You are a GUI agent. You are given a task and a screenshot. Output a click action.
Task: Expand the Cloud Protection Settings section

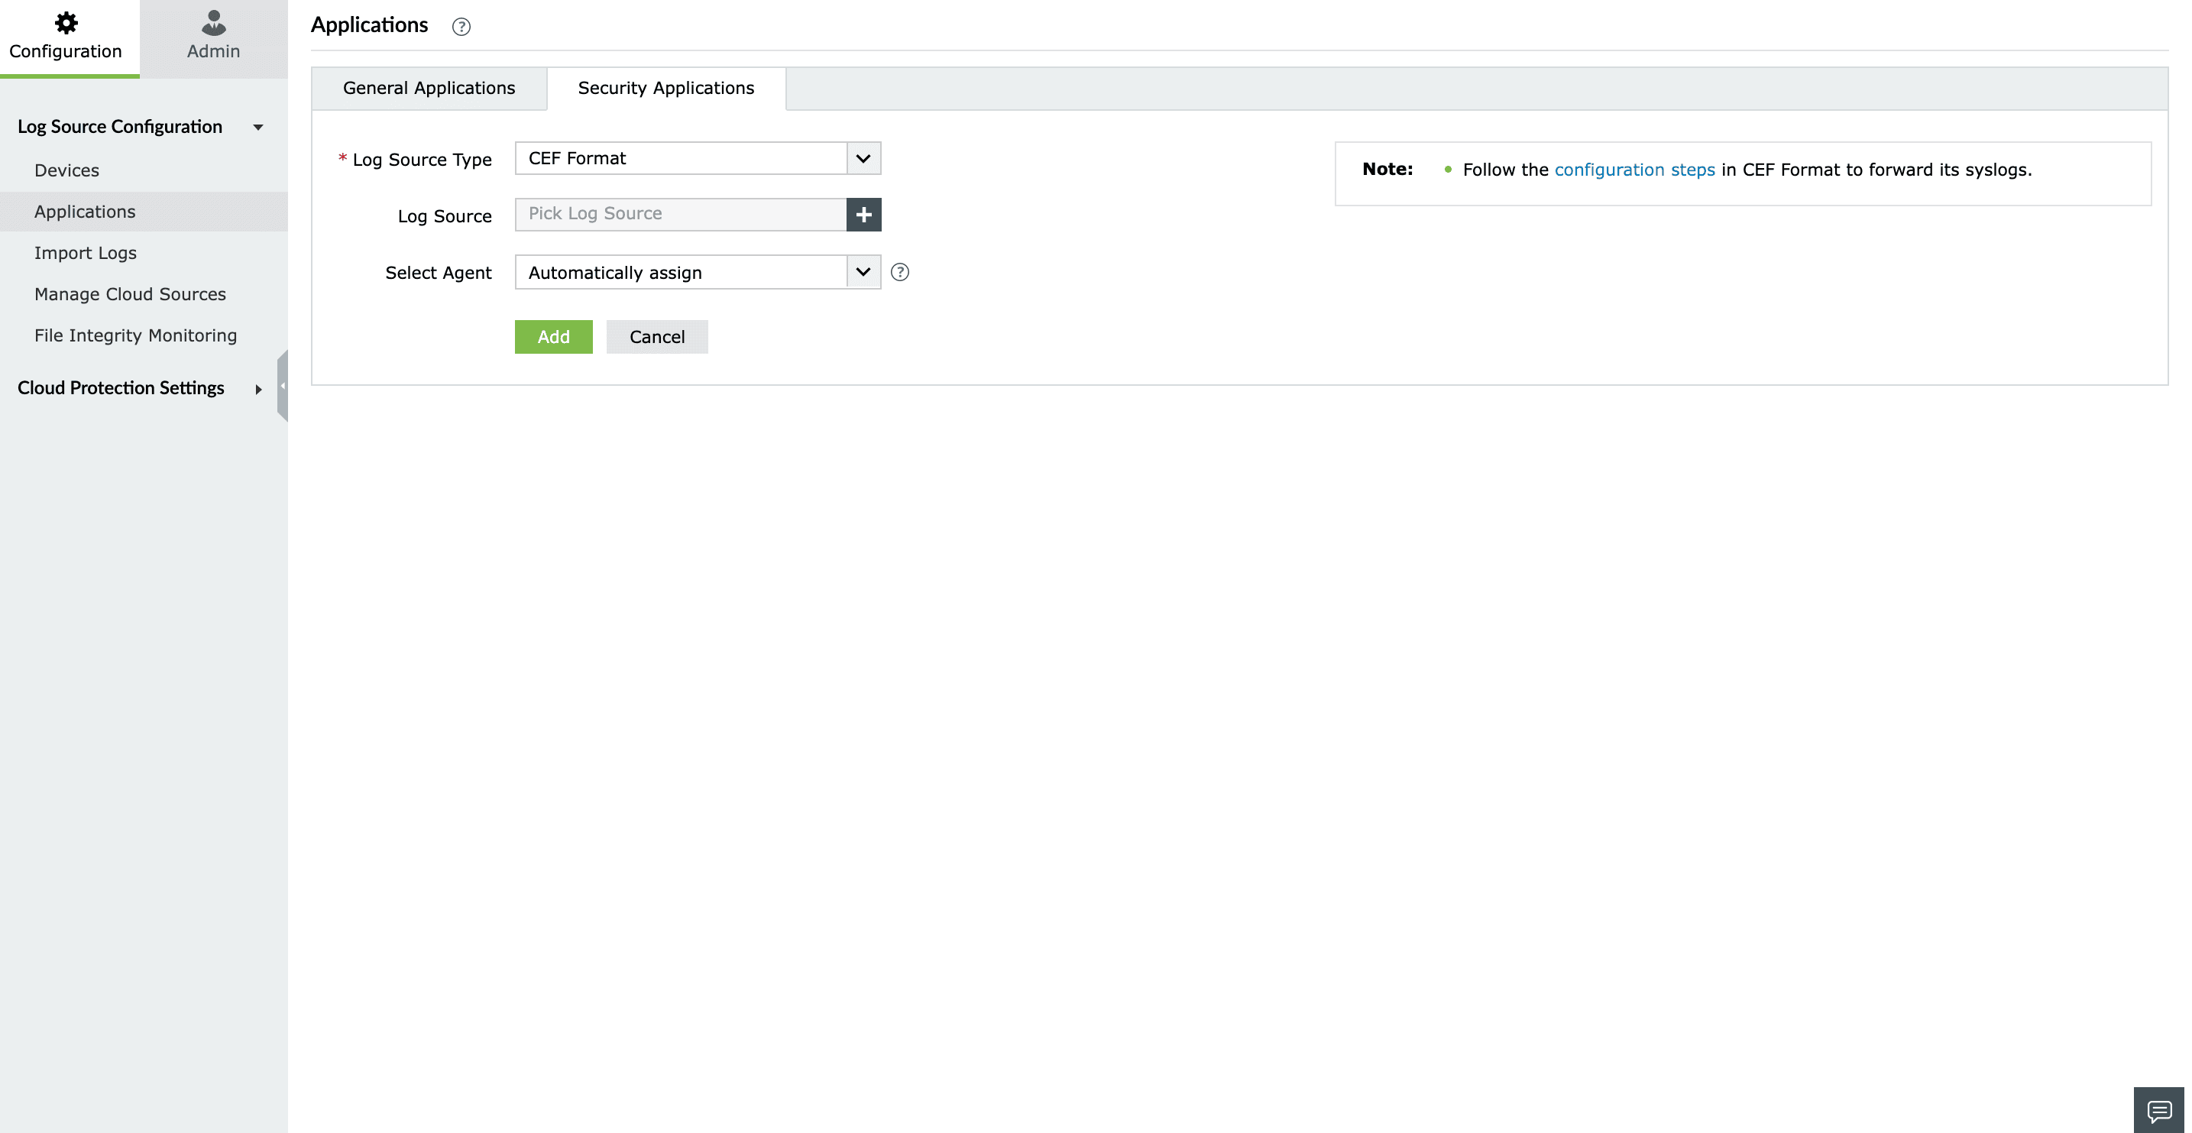pos(257,389)
